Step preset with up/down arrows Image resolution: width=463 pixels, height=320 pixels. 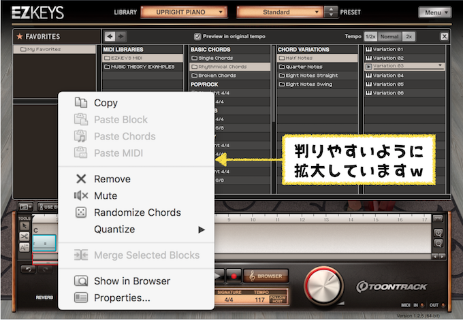coord(331,12)
